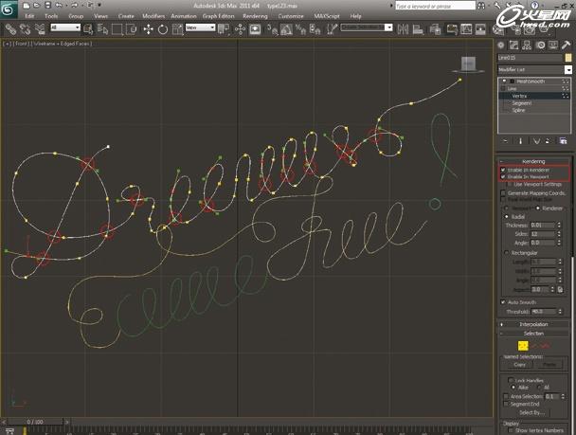Select the Vertex sub-object selection icon

pos(523,346)
